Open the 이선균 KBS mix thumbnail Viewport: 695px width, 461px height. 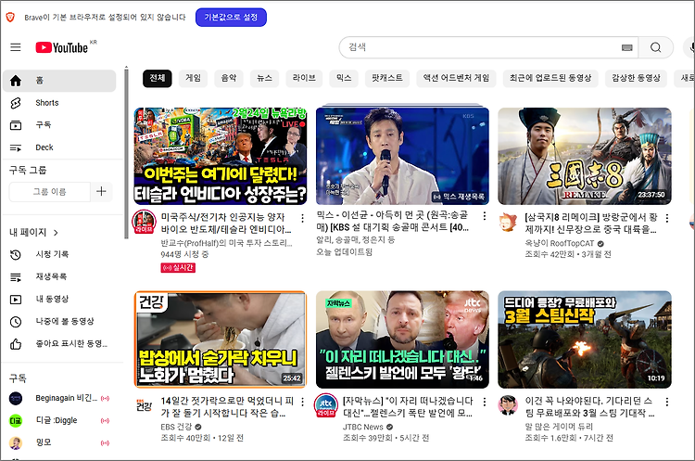[x=402, y=156]
